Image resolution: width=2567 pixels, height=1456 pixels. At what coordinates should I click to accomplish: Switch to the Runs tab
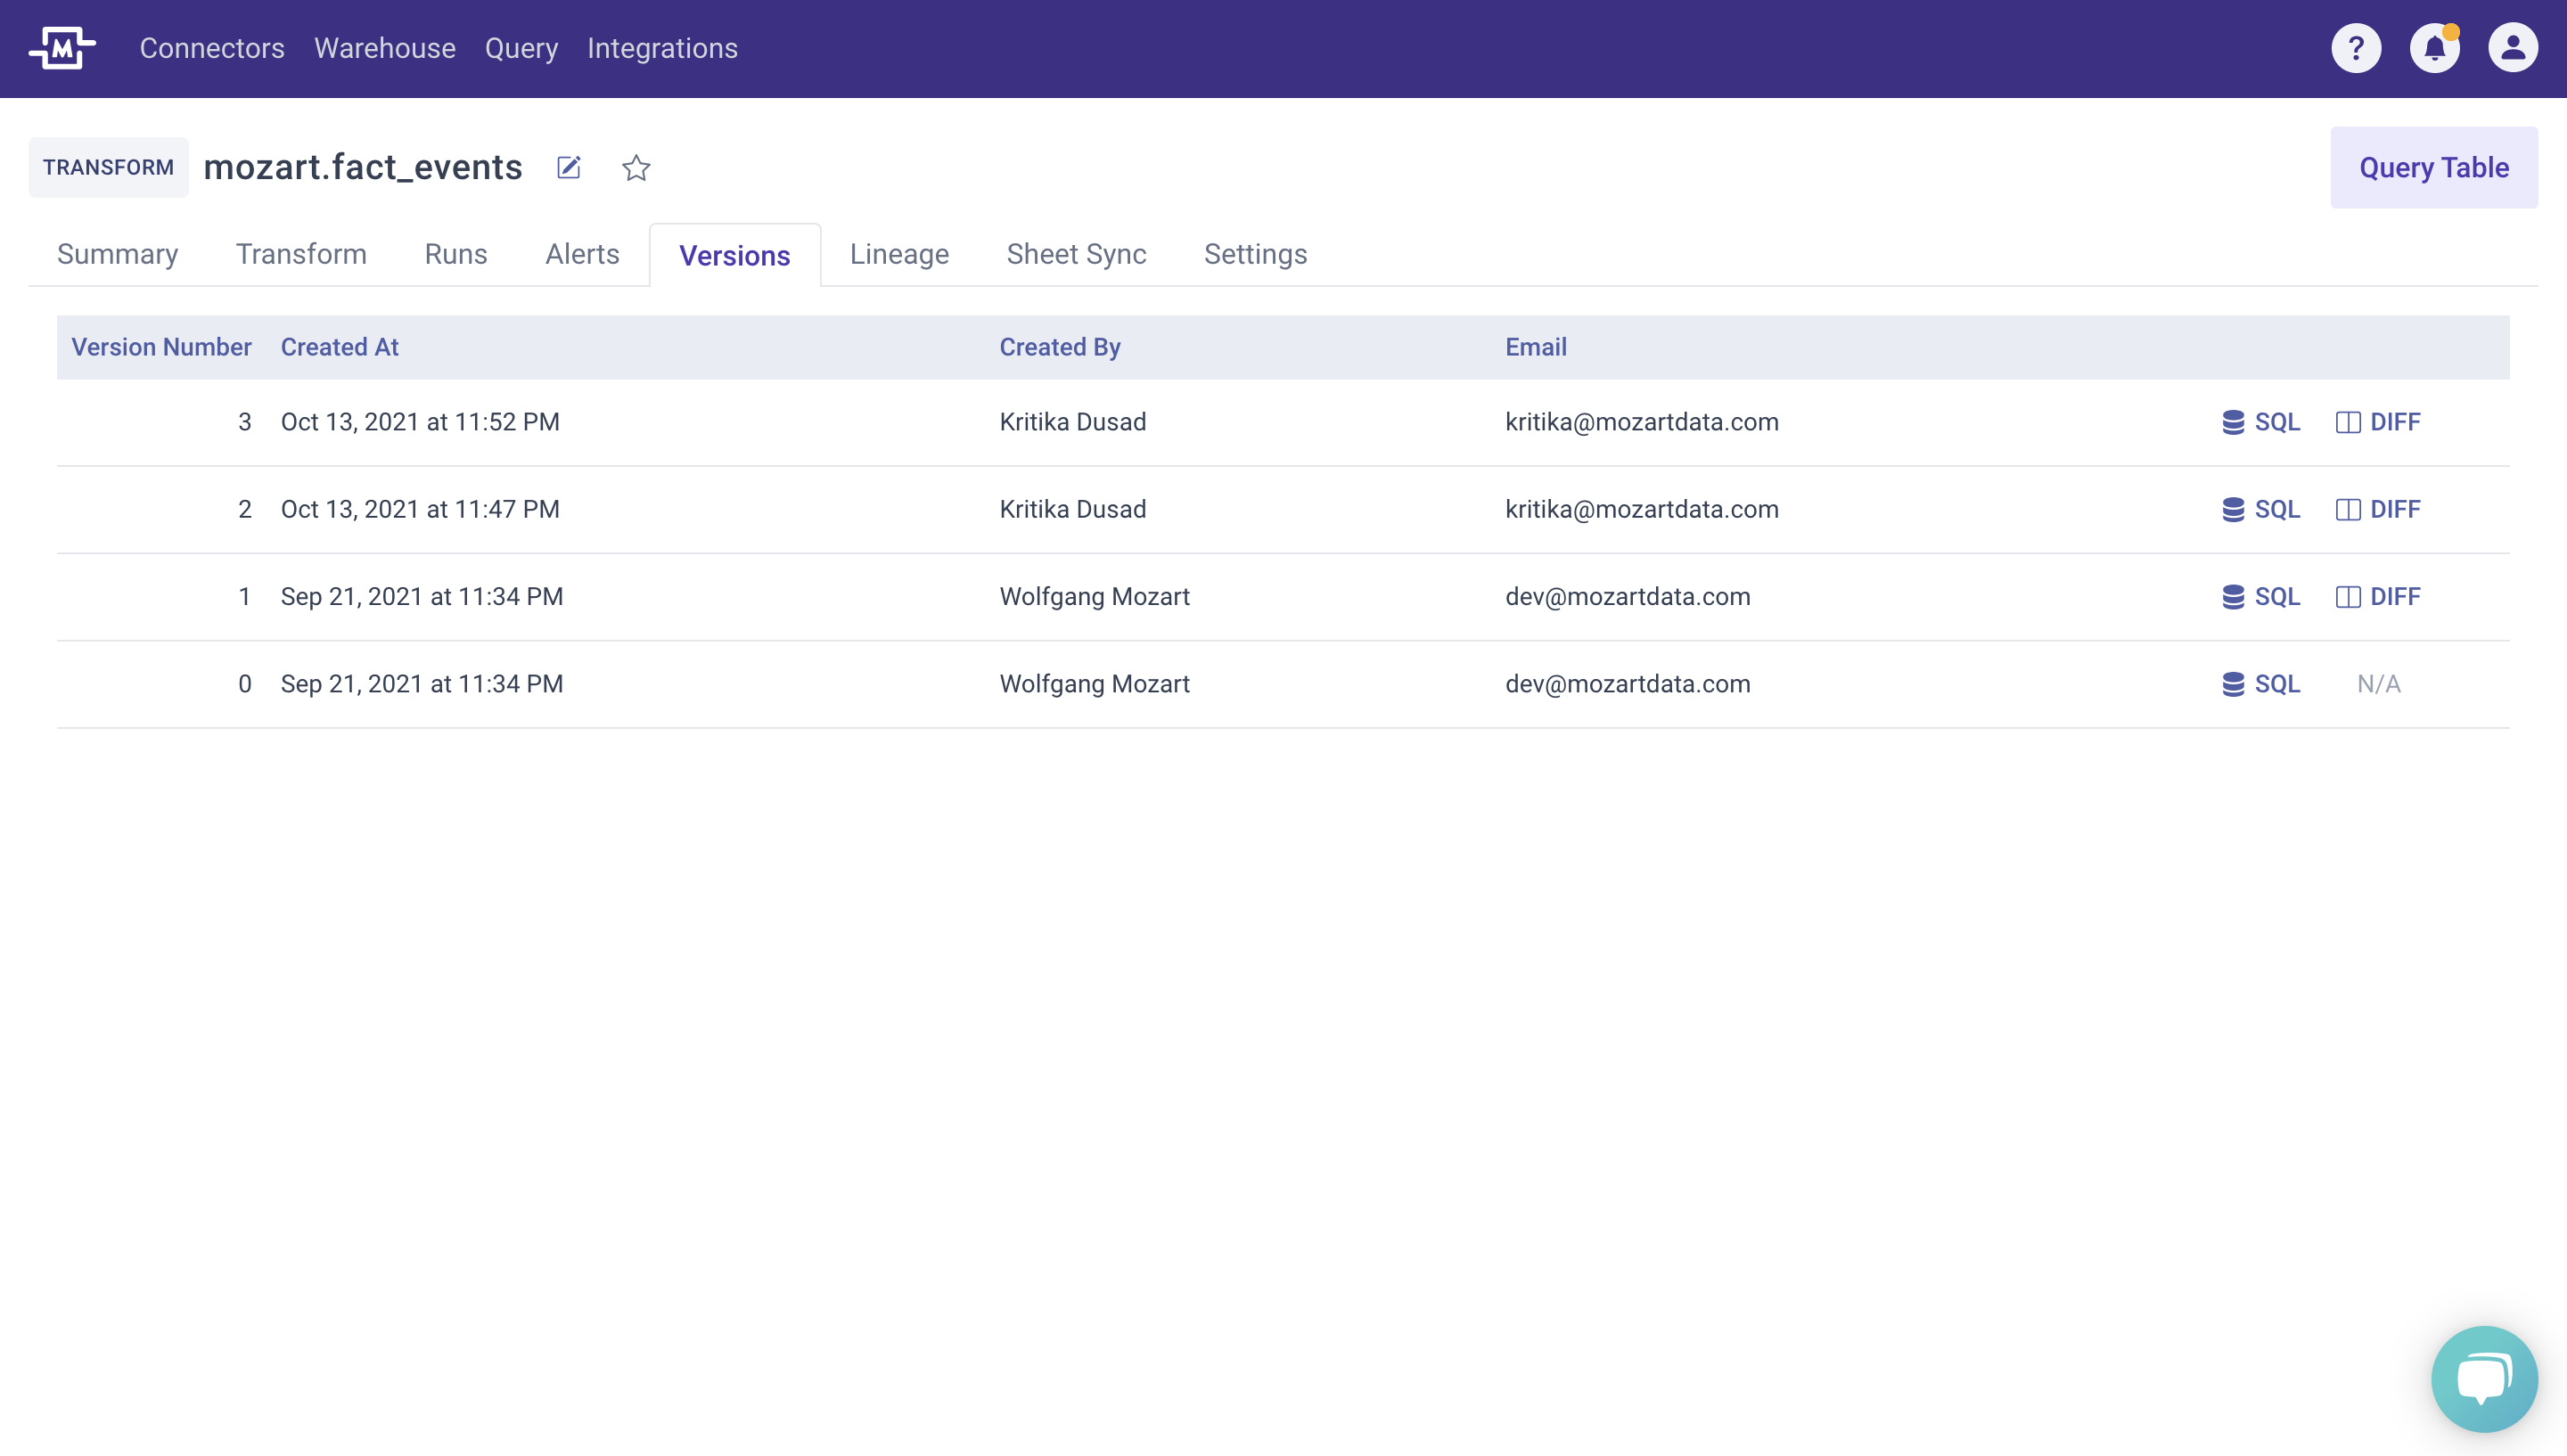point(456,254)
